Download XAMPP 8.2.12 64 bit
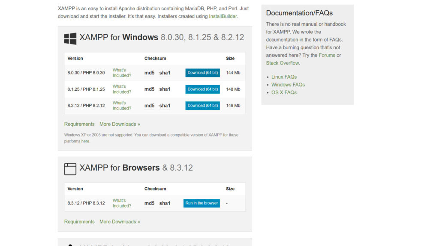 (x=202, y=106)
